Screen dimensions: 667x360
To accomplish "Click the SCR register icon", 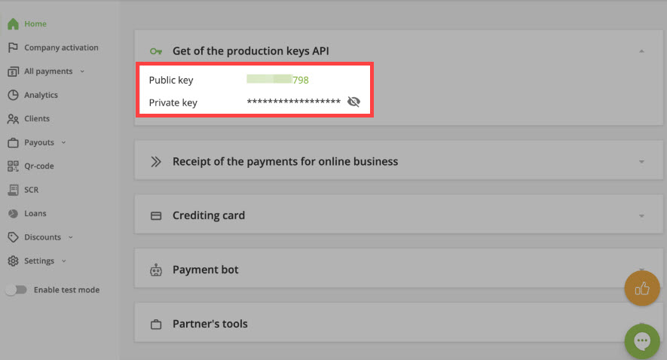I will tap(12, 190).
